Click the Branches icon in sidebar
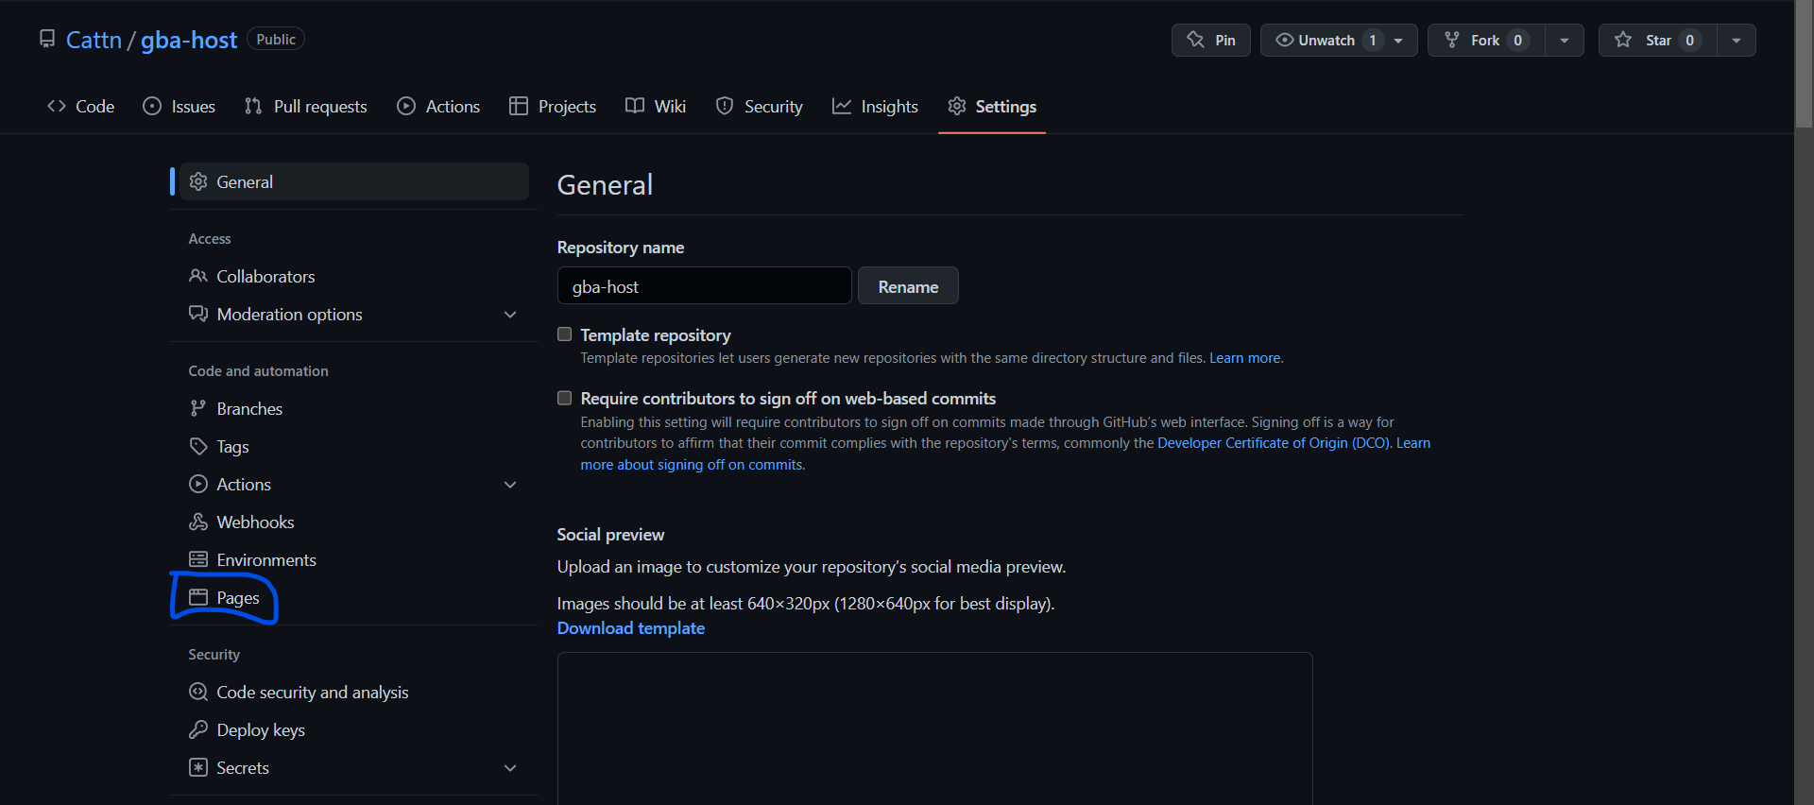This screenshot has height=805, width=1814. point(198,408)
